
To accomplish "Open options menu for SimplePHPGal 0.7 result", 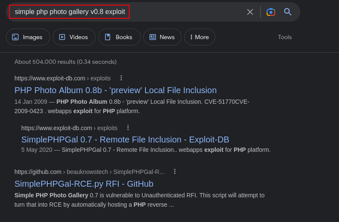I will coord(128,128).
